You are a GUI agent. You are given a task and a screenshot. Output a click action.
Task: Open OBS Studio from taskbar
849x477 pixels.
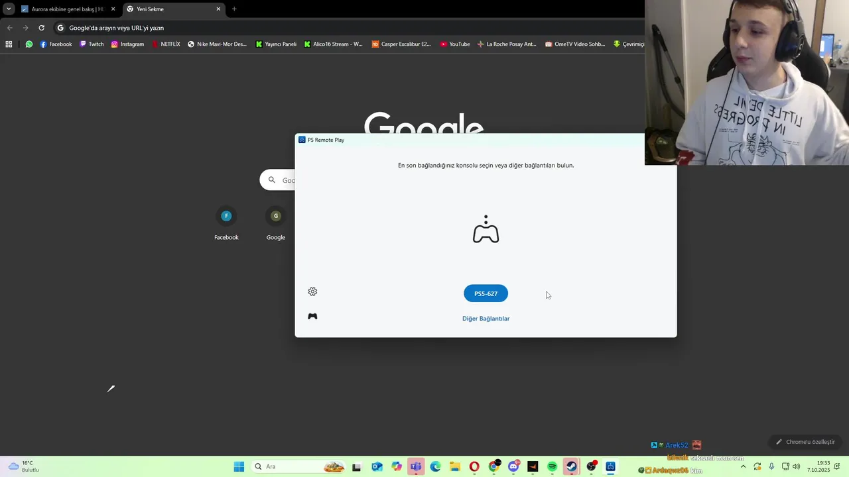point(591,466)
